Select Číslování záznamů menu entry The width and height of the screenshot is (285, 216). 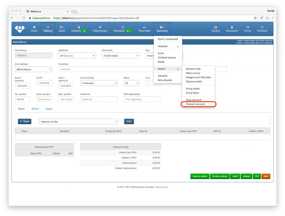click(x=198, y=104)
